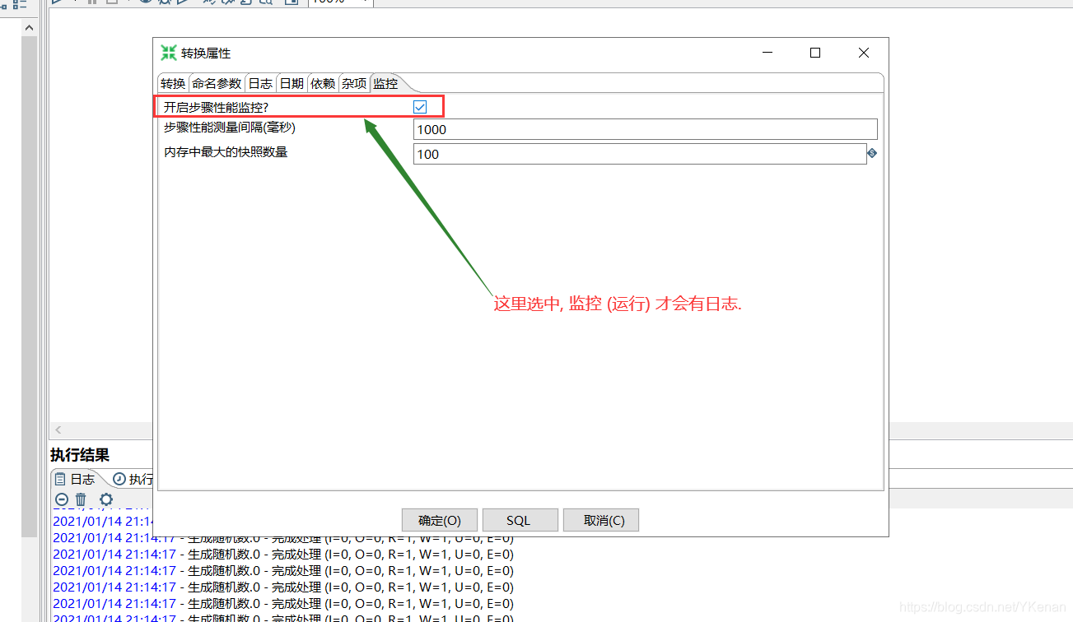Click the 开启步骤性能监控? label

217,107
